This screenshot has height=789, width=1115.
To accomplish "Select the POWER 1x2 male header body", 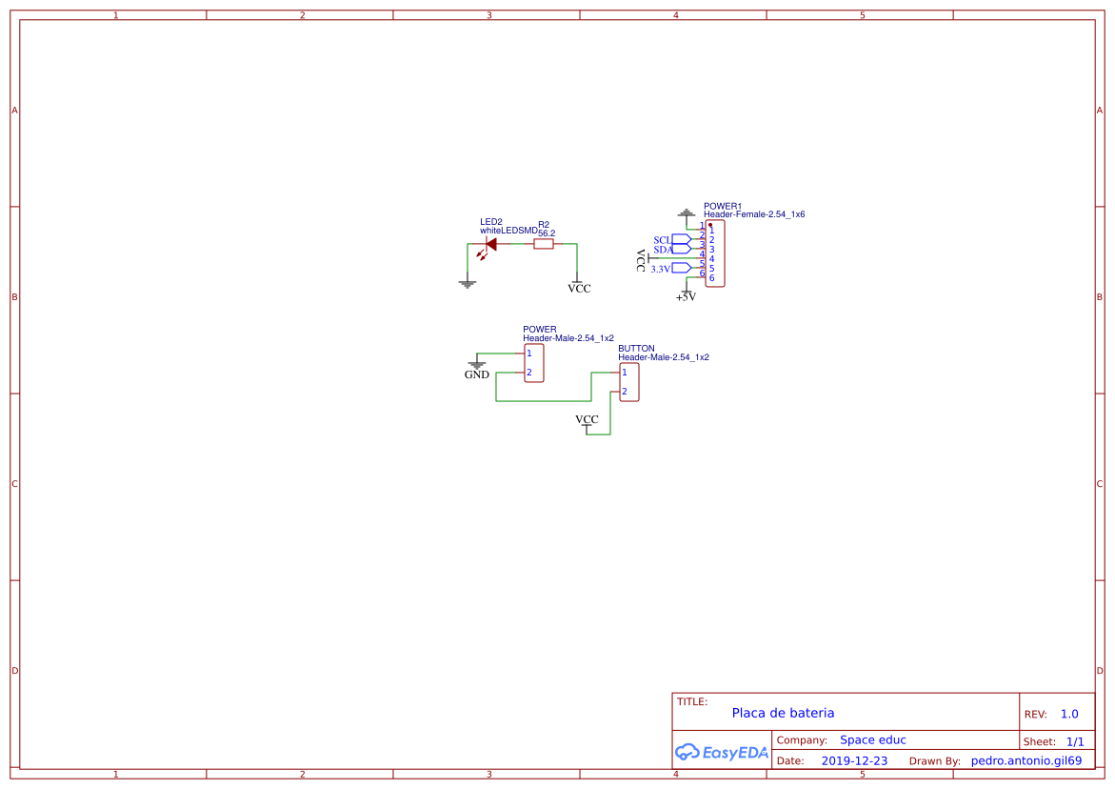I will tap(534, 363).
